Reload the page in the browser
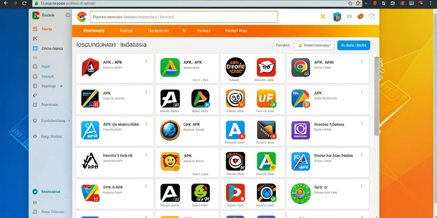 [x=24, y=3]
